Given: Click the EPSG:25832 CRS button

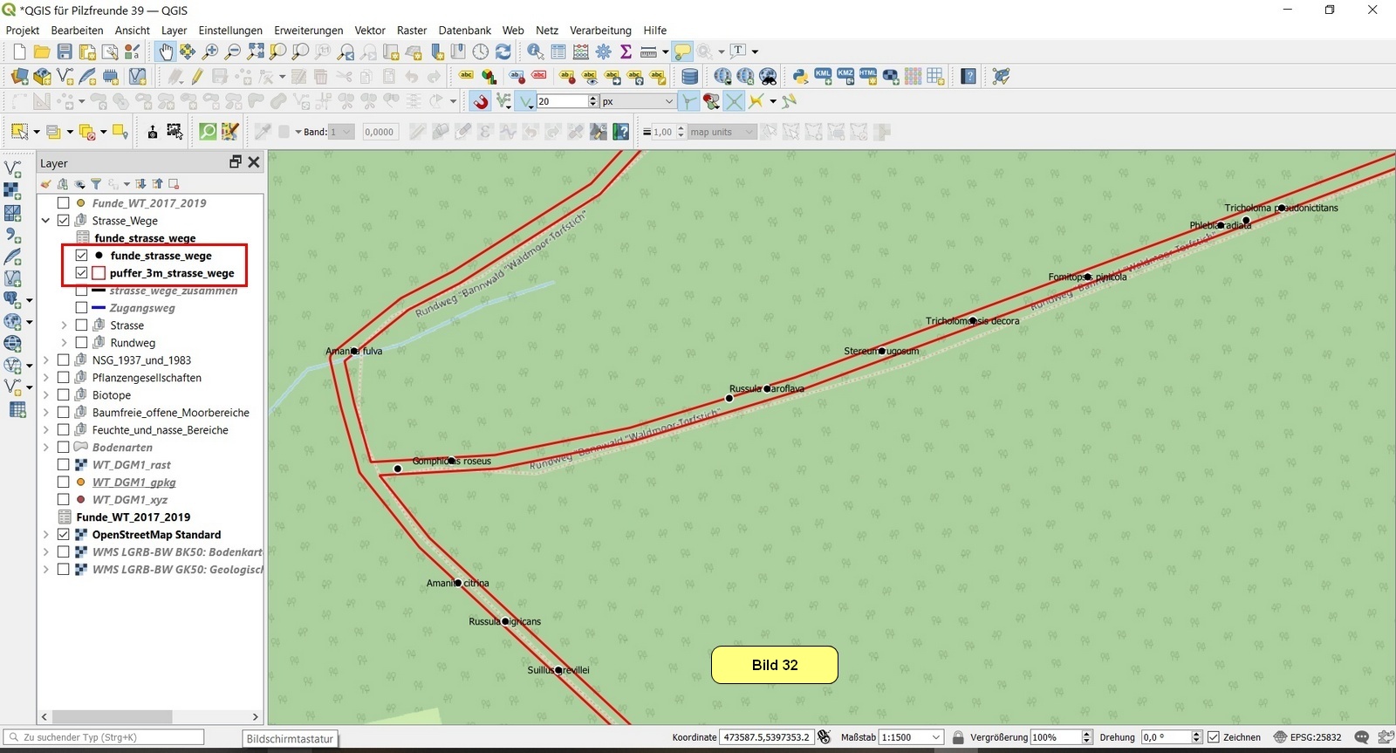Looking at the screenshot, I should click(x=1307, y=737).
